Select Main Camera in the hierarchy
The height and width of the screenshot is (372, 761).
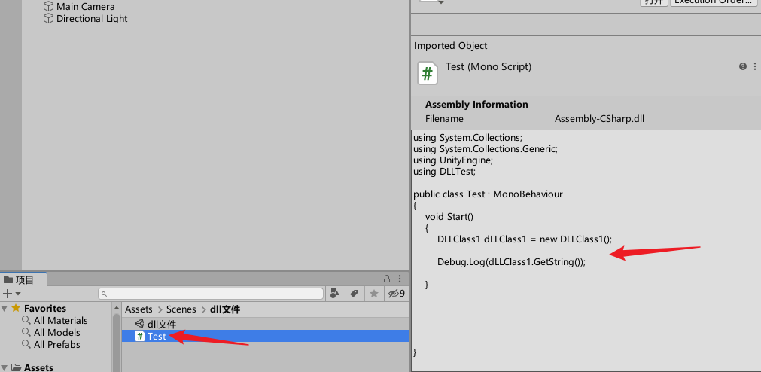point(85,7)
